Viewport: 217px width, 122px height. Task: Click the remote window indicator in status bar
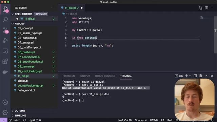coord(4,120)
